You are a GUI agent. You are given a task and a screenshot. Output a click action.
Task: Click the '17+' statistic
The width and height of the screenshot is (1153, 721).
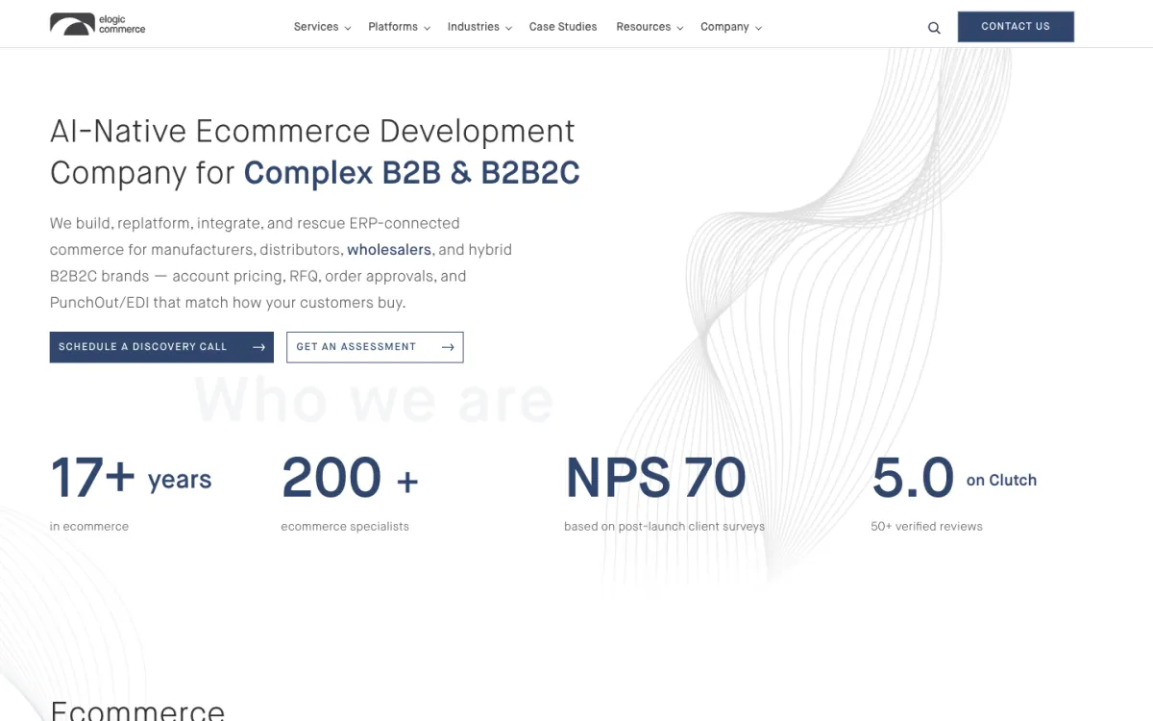pos(92,478)
